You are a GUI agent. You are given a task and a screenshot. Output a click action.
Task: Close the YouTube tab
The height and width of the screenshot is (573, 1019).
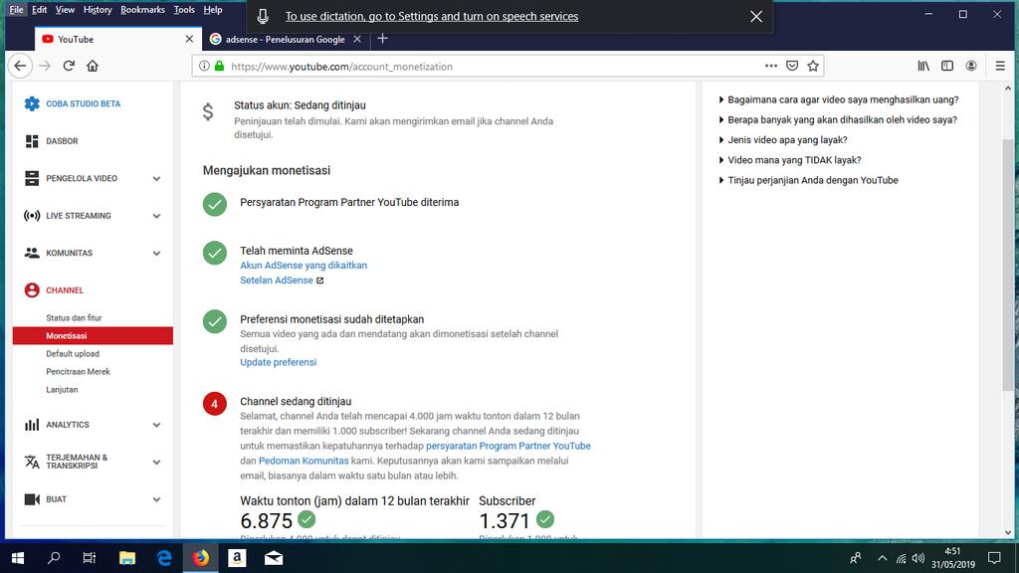[189, 39]
